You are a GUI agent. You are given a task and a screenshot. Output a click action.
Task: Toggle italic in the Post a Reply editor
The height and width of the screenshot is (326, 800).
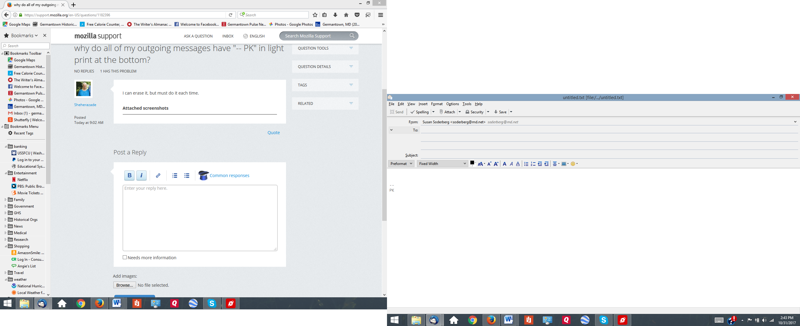[141, 176]
